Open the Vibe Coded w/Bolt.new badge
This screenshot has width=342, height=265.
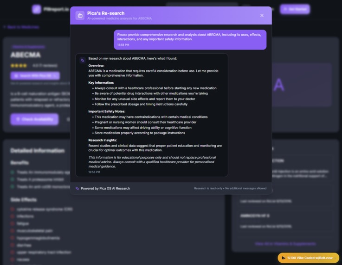pos(308,258)
